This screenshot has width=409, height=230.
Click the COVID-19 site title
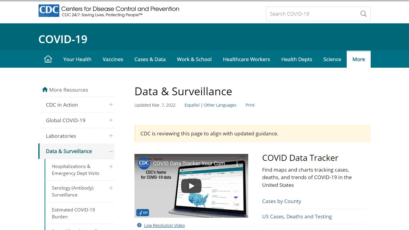tap(63, 39)
